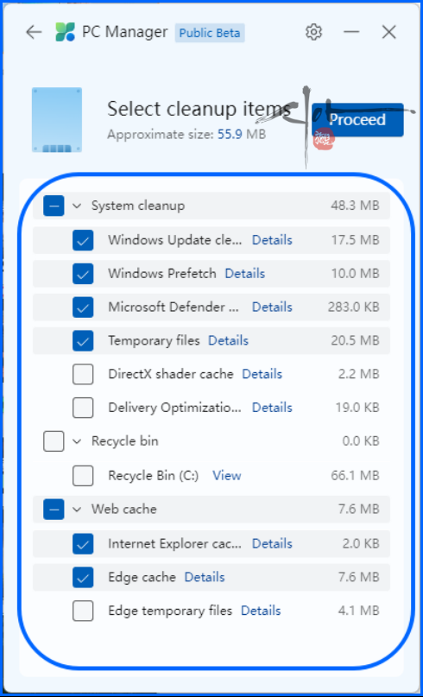Screen dimensions: 423x697
Task: Uncheck Edge cache checkbox
Action: pos(83,577)
